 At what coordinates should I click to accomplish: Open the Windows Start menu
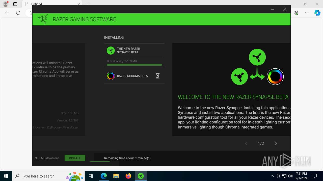6,176
